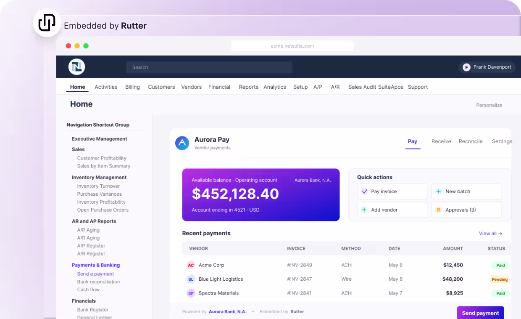Click the Rutter link in footer

(x=297, y=312)
